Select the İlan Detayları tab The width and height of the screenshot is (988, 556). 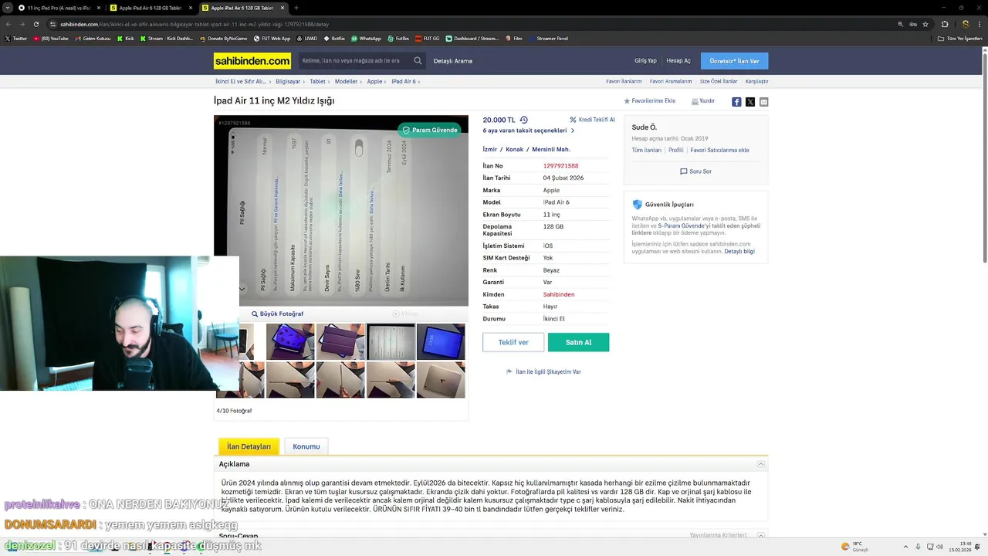point(249,446)
